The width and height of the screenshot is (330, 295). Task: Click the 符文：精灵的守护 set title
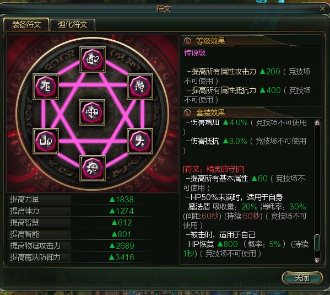(x=214, y=169)
